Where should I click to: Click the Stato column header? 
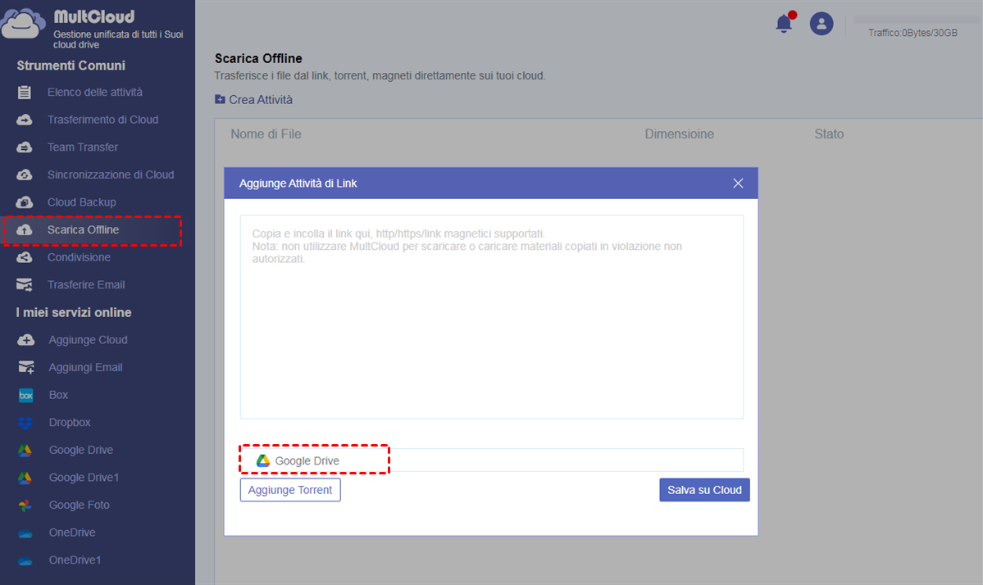tap(829, 134)
